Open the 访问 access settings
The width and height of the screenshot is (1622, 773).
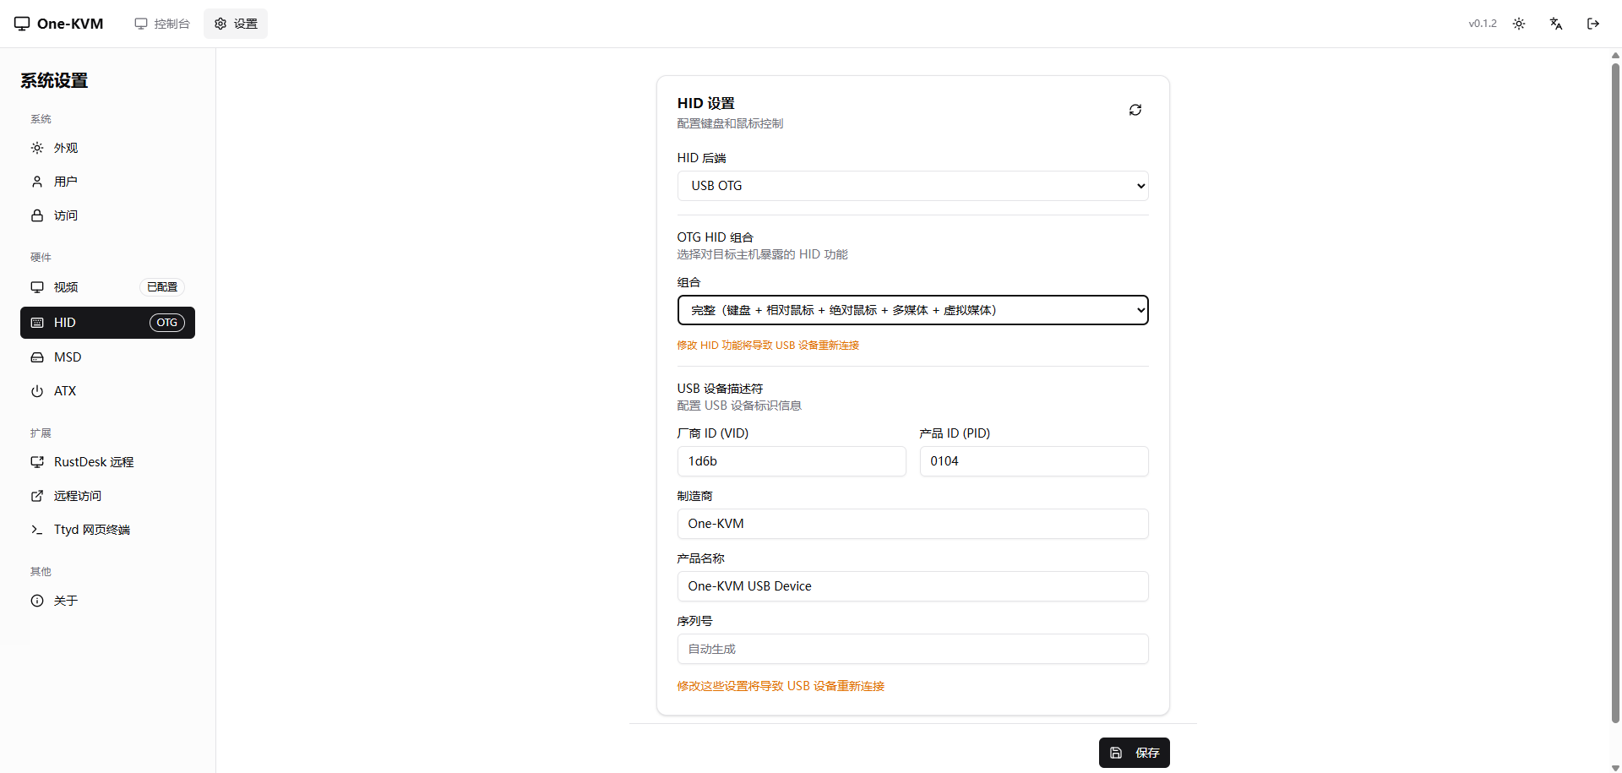tap(66, 215)
